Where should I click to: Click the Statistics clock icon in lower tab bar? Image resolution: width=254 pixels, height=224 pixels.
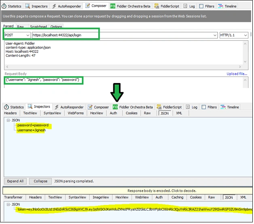pyautogui.click(x=6, y=107)
